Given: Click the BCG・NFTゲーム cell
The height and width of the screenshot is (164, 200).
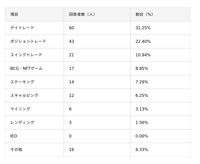Looking at the screenshot, I should point(26,69).
